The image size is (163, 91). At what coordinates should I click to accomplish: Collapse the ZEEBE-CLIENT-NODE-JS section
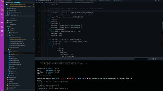(x=12, y=16)
